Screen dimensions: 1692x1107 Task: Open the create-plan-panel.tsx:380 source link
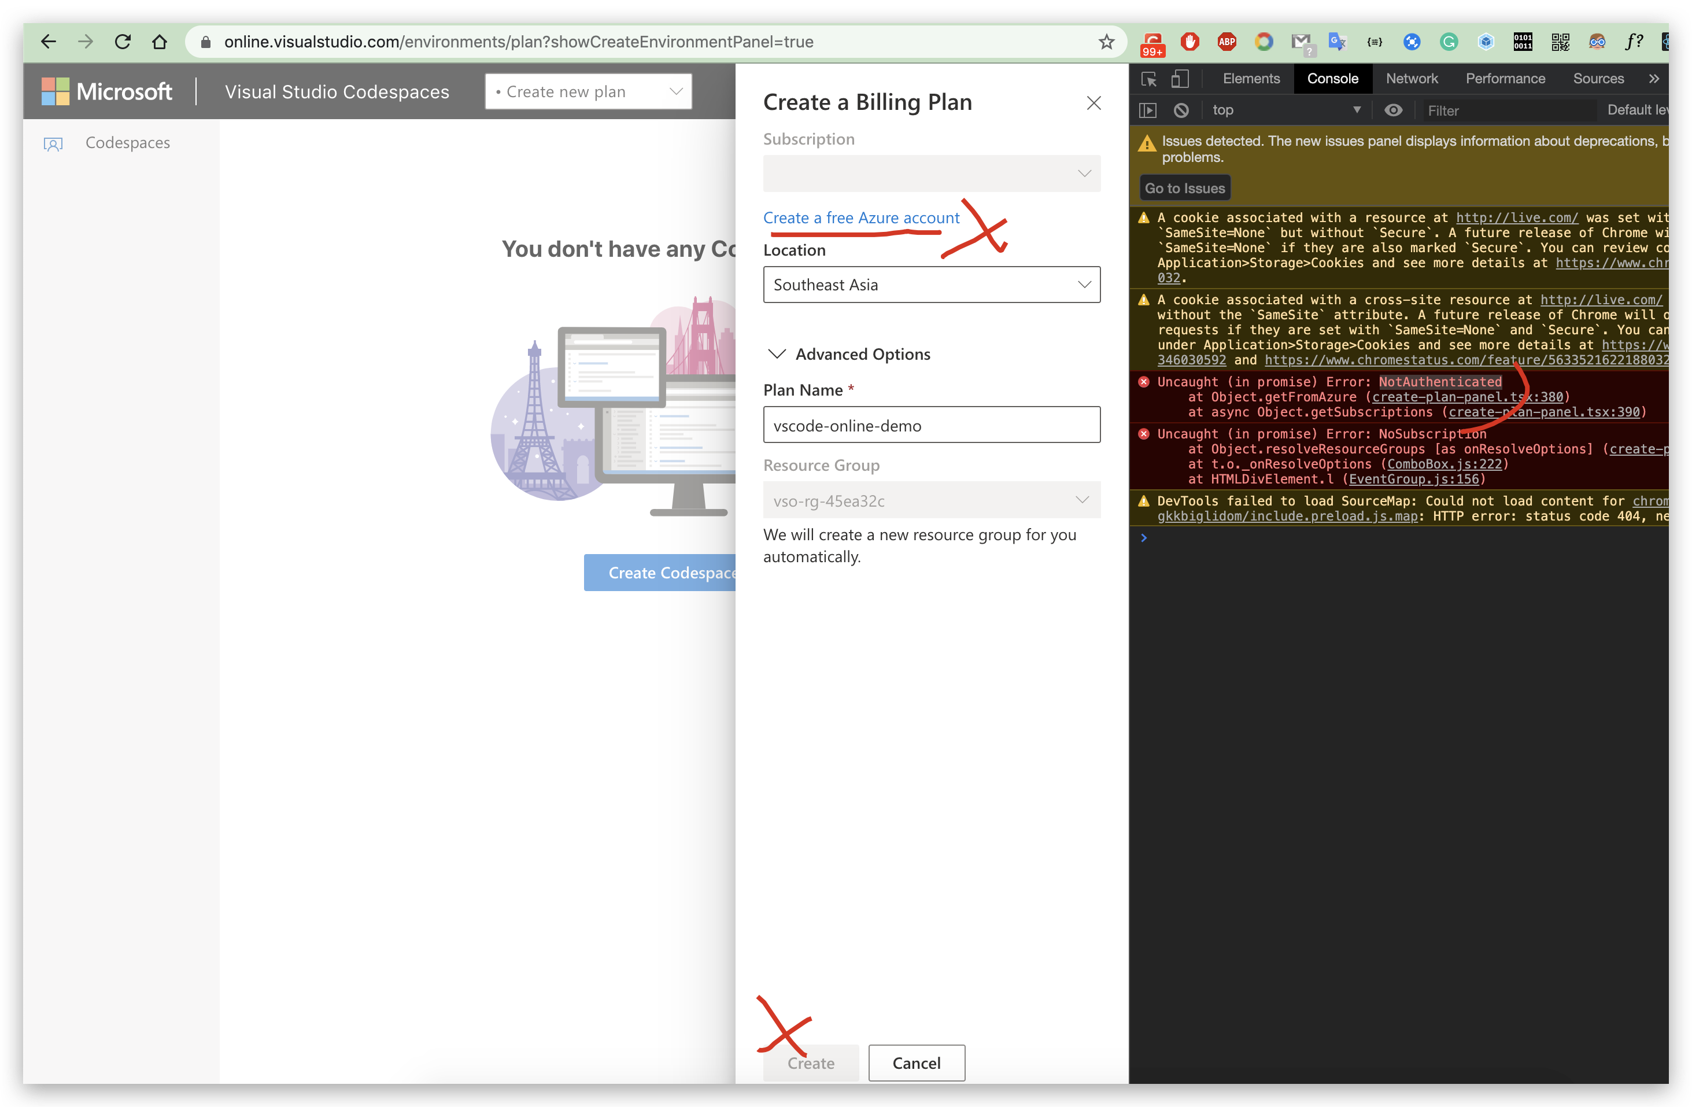pyautogui.click(x=1468, y=397)
